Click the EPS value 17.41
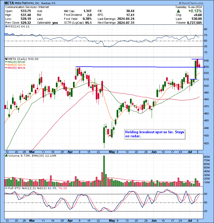This screenshot has height=223, width=214. coord(130,15)
